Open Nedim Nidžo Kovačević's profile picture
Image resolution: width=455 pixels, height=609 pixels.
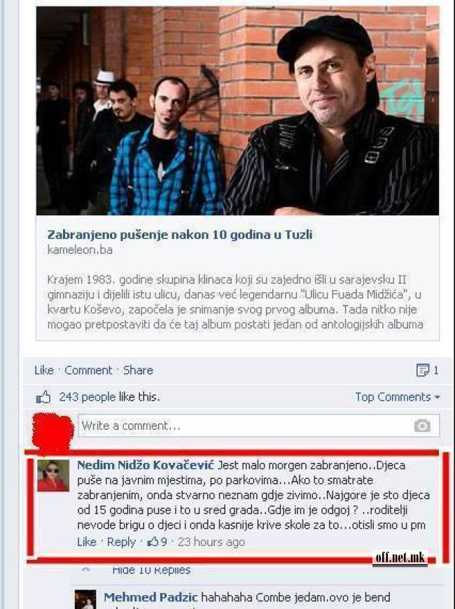tap(53, 475)
